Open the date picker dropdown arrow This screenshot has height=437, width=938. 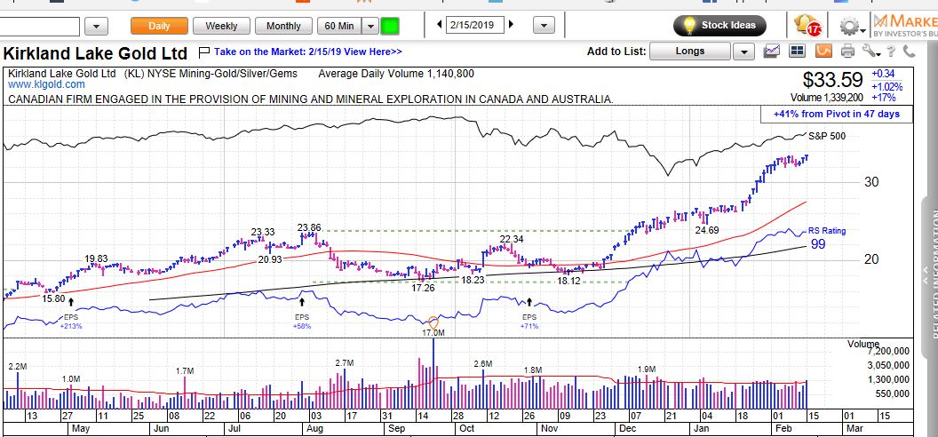point(544,26)
